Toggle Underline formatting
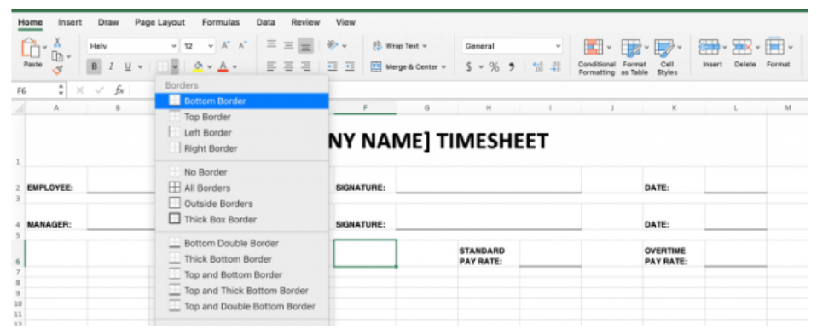 (127, 66)
